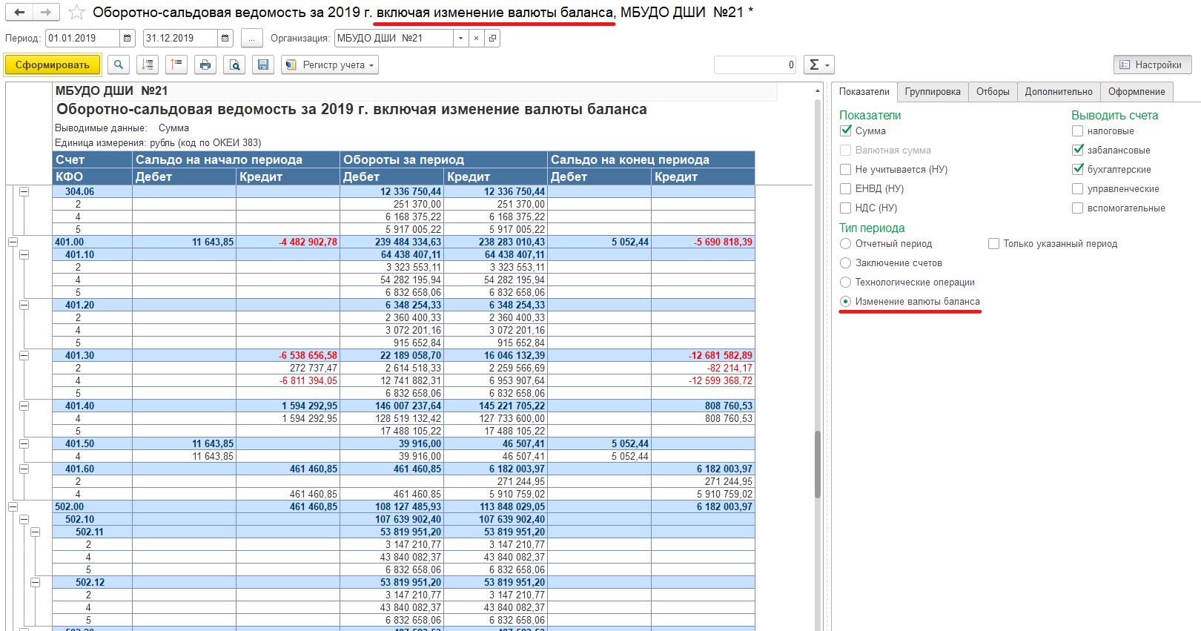Open print preview icon

(234, 65)
